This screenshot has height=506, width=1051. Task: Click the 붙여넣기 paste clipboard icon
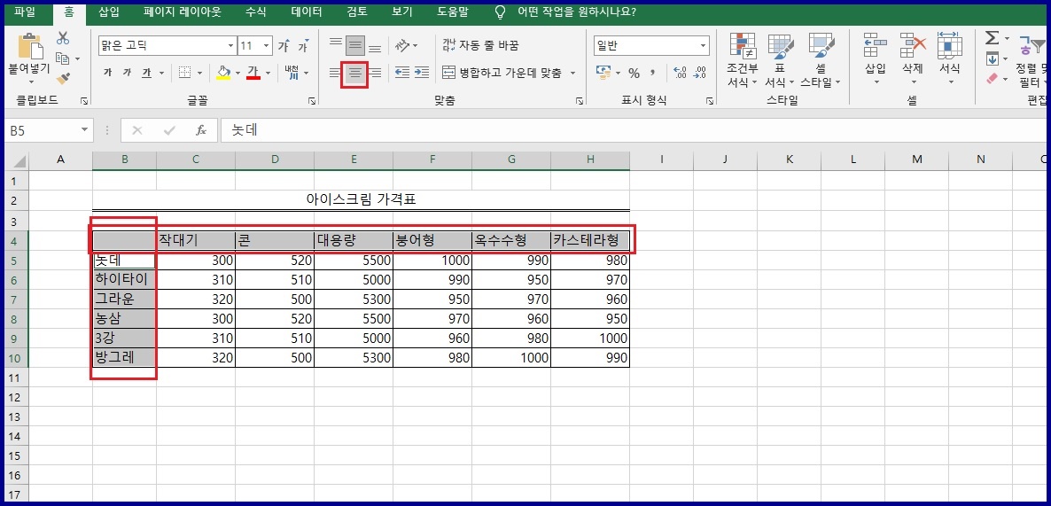click(x=29, y=47)
